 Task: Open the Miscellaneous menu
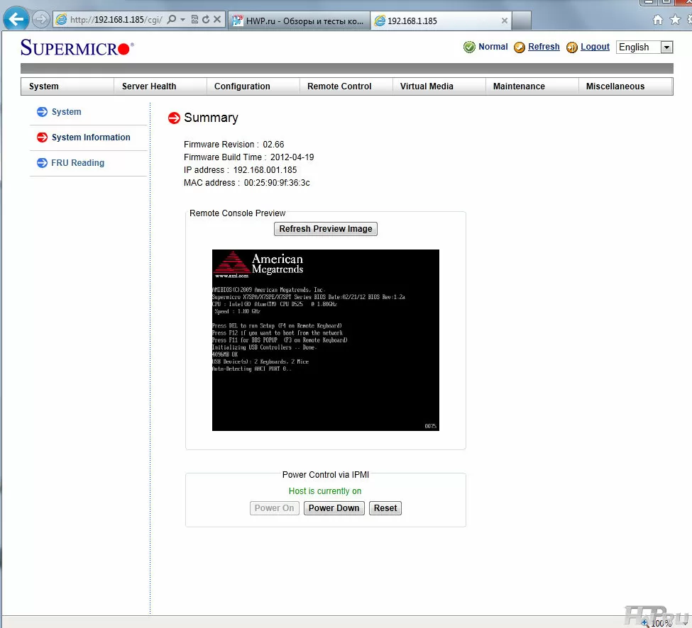point(625,86)
